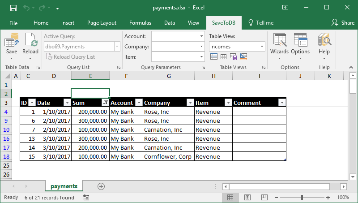
Task: Click the 300,000.00 cell dated 2/10/2017
Action: click(x=90, y=121)
